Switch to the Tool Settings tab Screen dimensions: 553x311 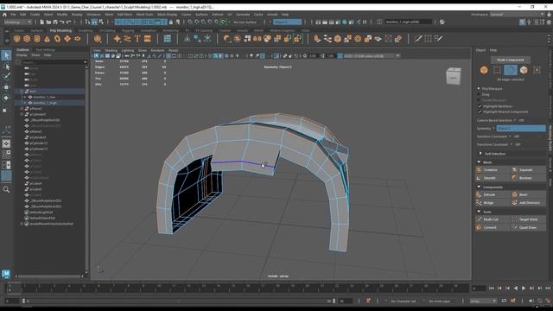pos(46,50)
